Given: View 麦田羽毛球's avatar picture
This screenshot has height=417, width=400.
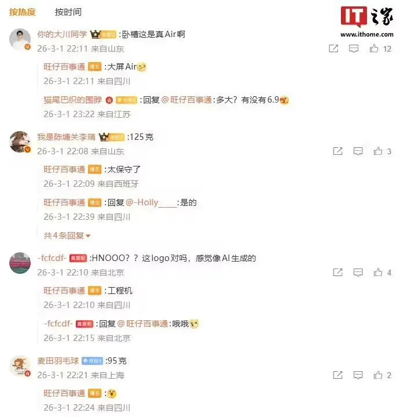Looking at the screenshot, I should [20, 366].
